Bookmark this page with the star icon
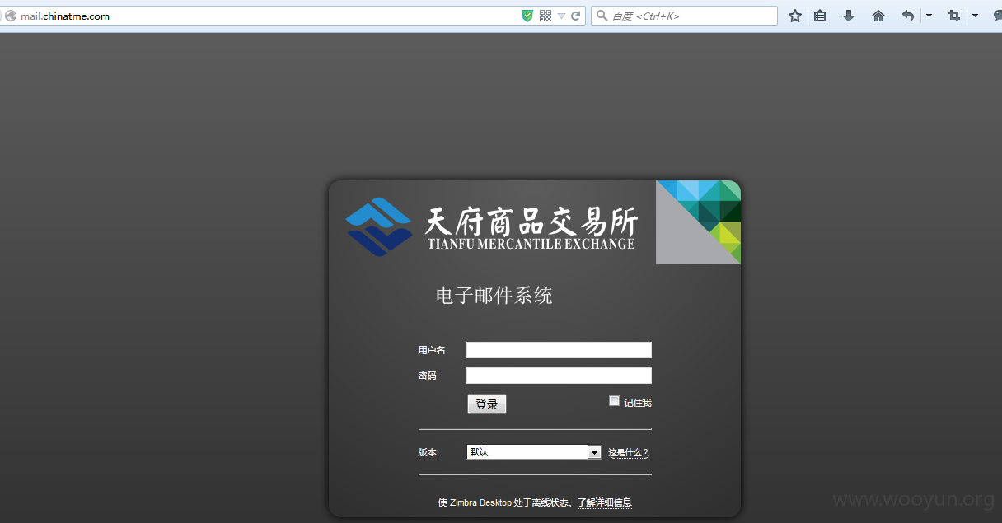This screenshot has height=523, width=1002. tap(795, 16)
